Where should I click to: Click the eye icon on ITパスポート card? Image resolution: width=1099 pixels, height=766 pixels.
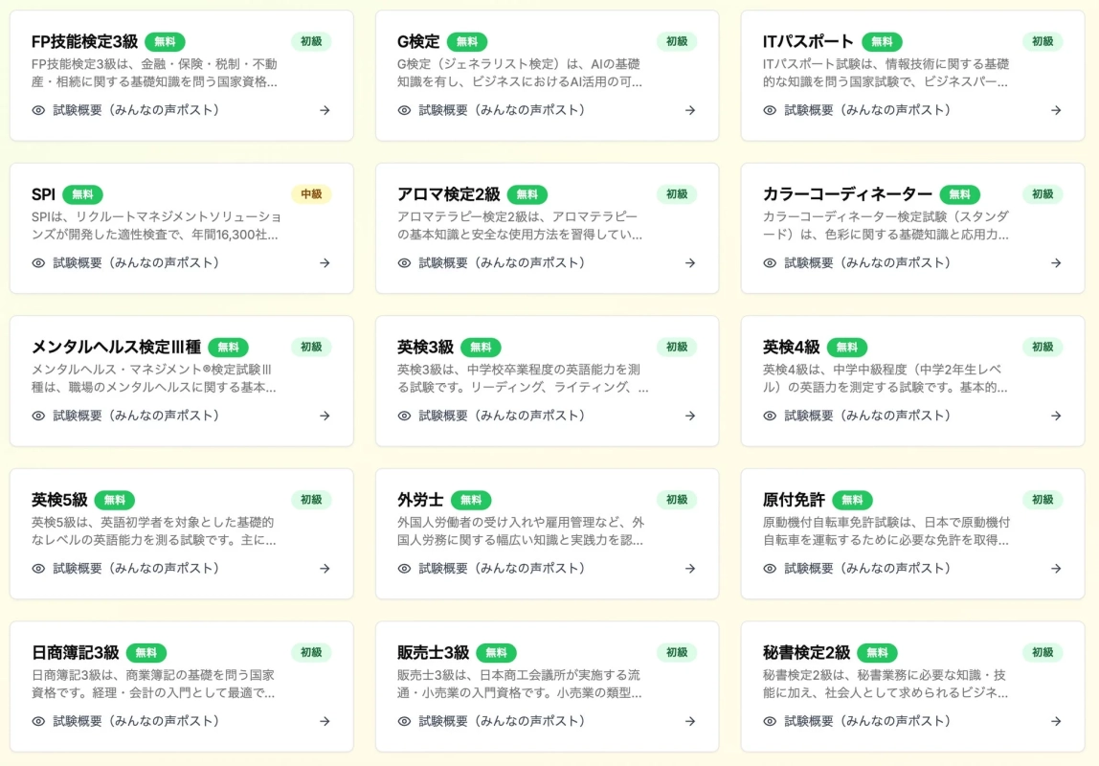tap(769, 110)
